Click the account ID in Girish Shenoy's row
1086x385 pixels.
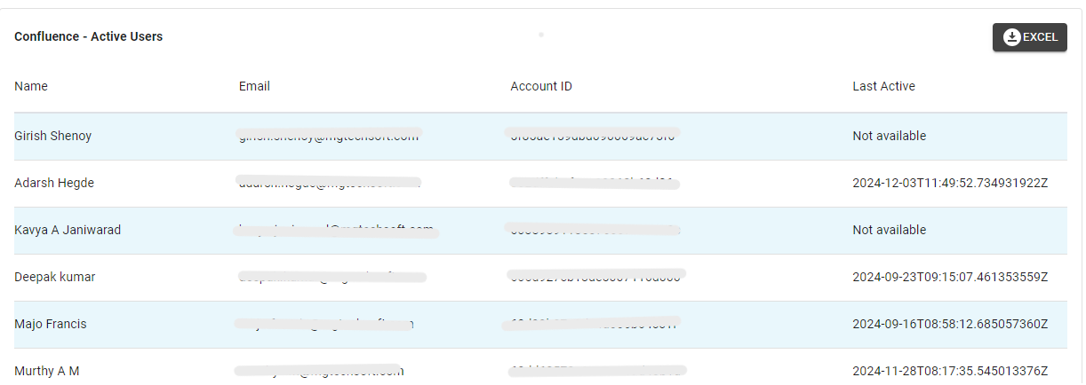coord(593,135)
